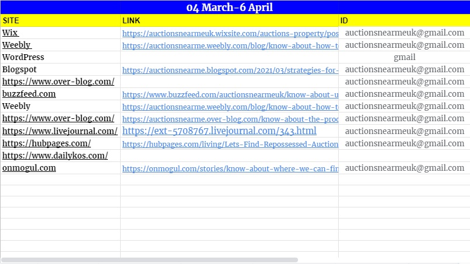470x264 pixels.
Task: Open the auctionsnearmeuk.wixsite.com link
Action: (230, 33)
